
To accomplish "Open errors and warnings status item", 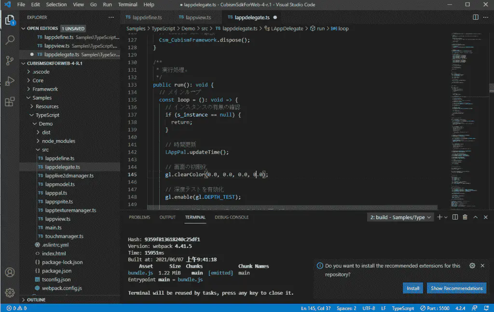I will pyautogui.click(x=17, y=308).
